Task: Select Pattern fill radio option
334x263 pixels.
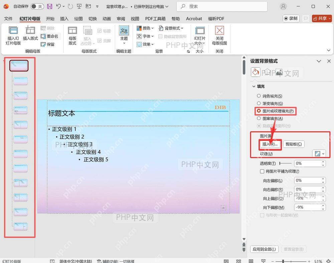Action: 259,118
